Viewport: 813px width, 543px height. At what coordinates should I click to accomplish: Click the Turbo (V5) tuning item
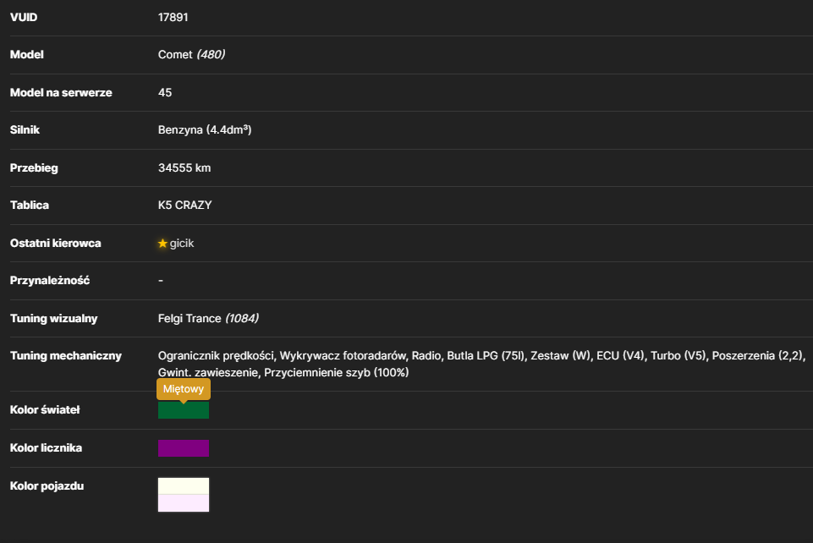tap(678, 355)
